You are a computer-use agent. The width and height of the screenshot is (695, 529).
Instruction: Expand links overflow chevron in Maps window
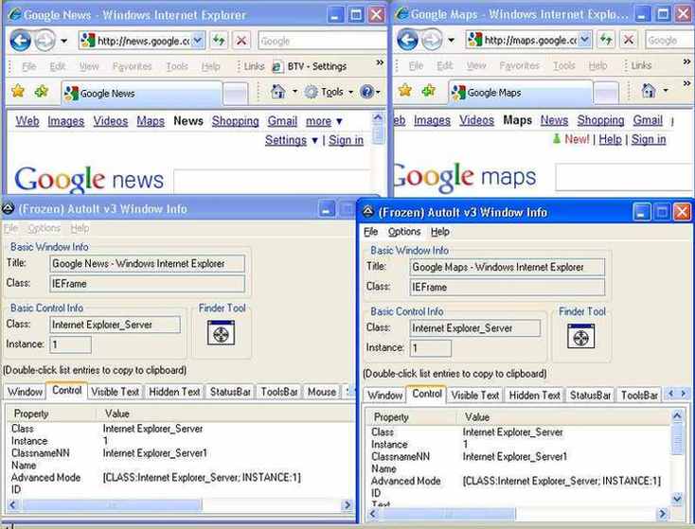686,62
